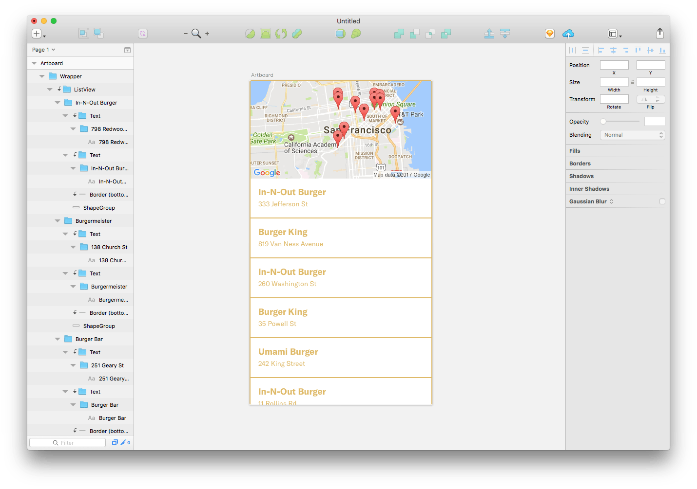697x489 pixels.
Task: Click the align vertical centers icon
Action: point(650,50)
